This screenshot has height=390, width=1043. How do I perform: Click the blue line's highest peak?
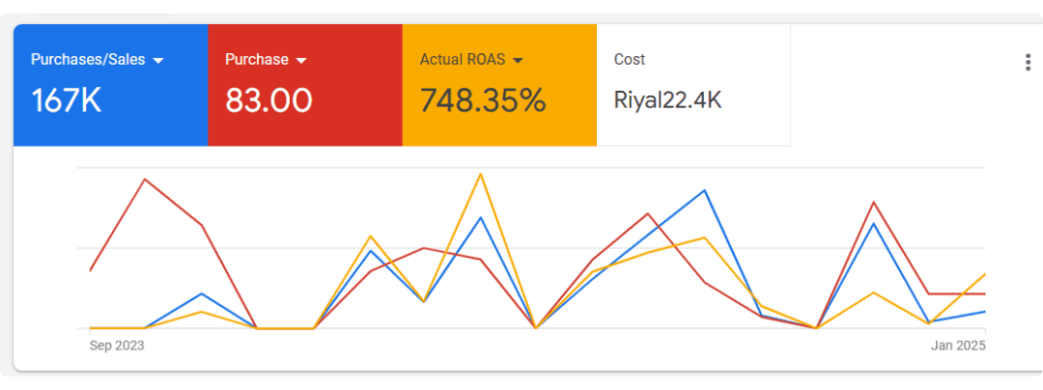point(704,191)
